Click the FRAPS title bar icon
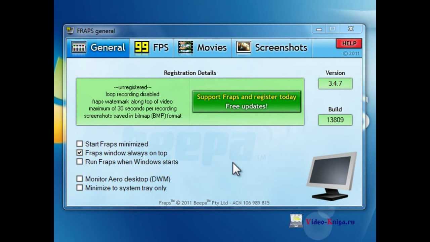Screen dimensions: 430x242 pyautogui.click(x=70, y=31)
